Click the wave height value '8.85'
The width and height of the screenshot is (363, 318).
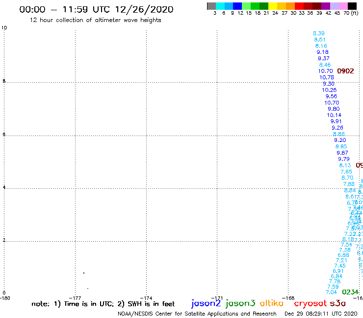[341, 146]
